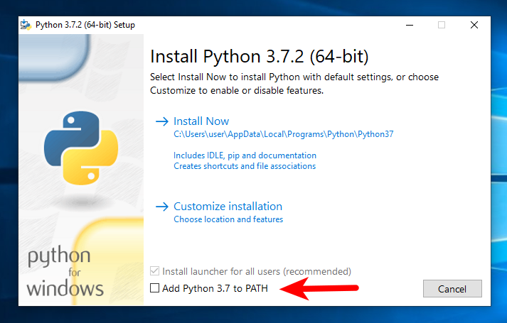507x323 pixels.
Task: Open Customize installation option
Action: tap(228, 207)
